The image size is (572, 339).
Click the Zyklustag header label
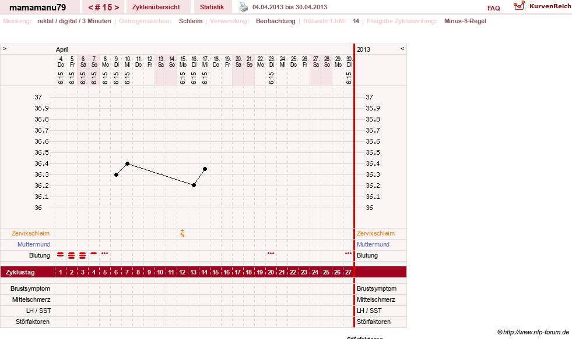click(20, 272)
